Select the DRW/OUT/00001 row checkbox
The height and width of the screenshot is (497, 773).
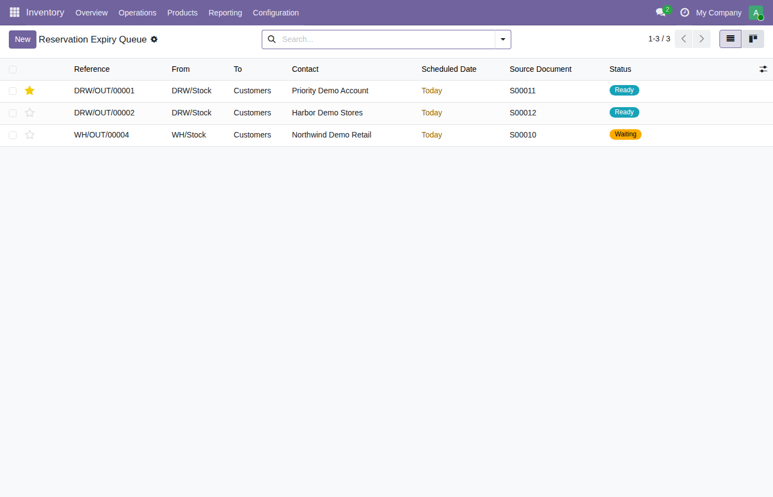tap(13, 91)
